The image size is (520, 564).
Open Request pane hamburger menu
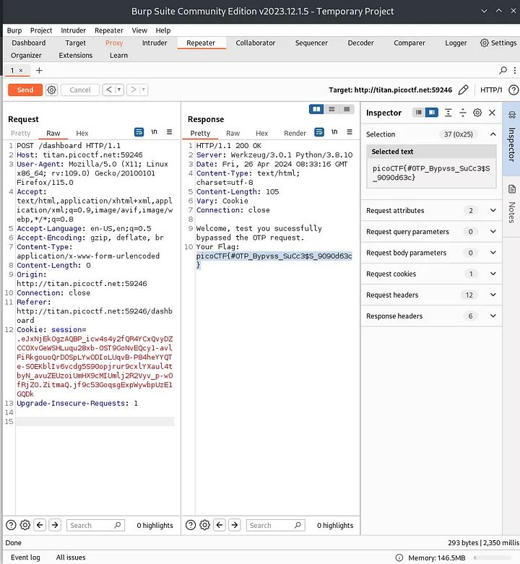click(x=170, y=132)
